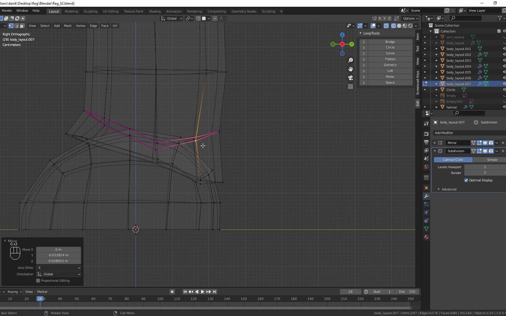Expand the Bridge operator in LoopTools
This screenshot has height=316, width=506.
[x=363, y=42]
